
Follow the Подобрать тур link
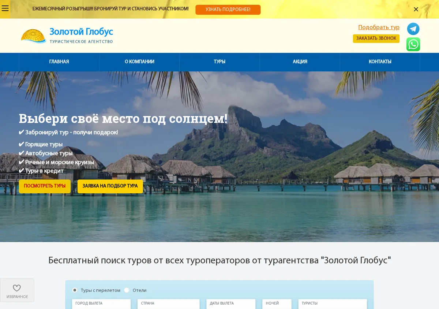tap(379, 27)
